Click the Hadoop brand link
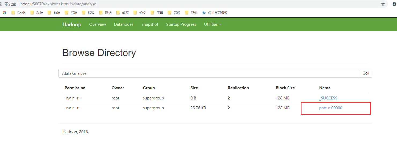The image size is (397, 156). click(x=72, y=24)
